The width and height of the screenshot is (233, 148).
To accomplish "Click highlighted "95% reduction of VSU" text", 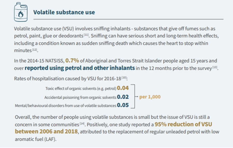I will [183, 124].
